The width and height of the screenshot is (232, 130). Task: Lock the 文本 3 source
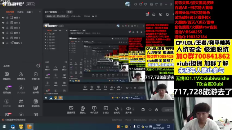tap(7, 23)
